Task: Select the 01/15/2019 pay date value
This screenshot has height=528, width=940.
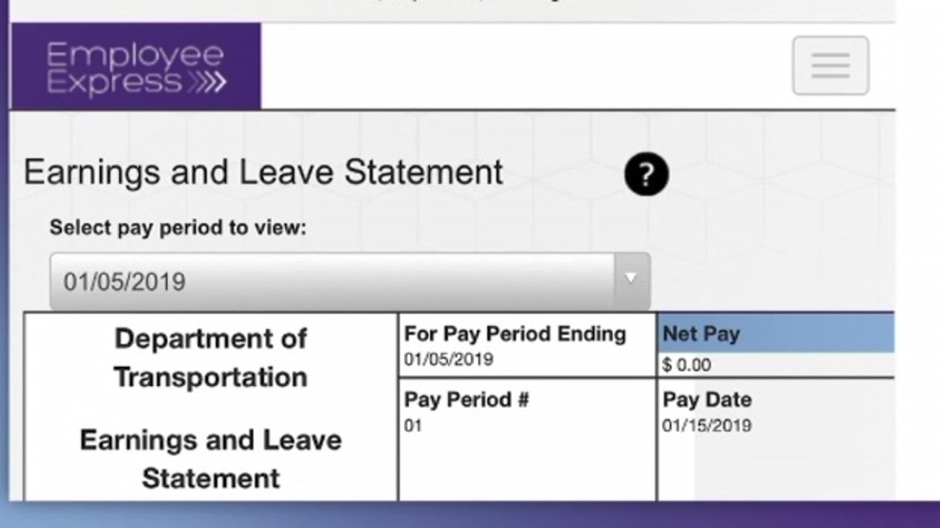Action: click(706, 425)
